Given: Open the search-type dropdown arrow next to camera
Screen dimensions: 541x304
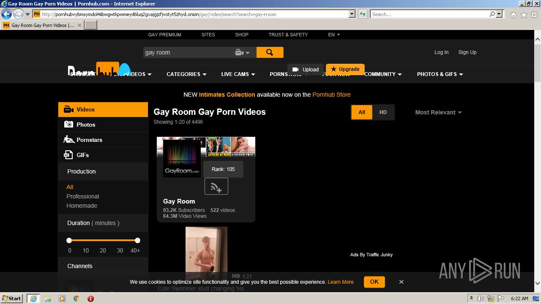Looking at the screenshot, I should 248,53.
